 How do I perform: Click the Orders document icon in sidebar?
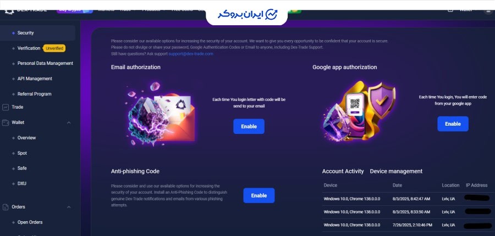click(5, 207)
